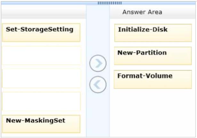
Task: Click the dotted grip handle at top
Action: 110,3
